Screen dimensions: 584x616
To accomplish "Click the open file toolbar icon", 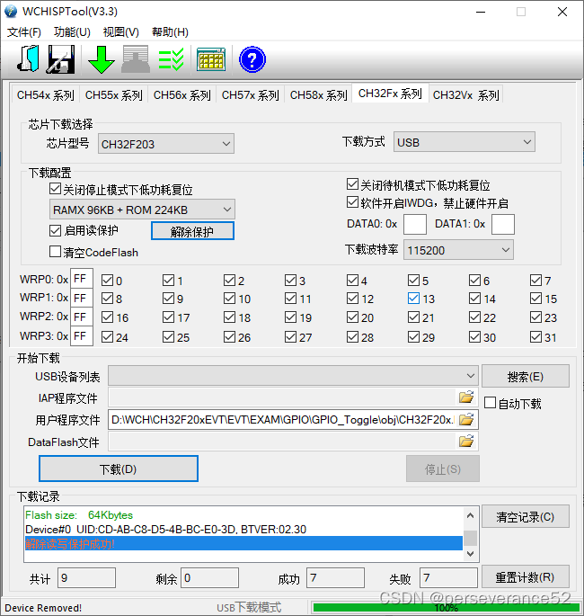I will tap(28, 59).
